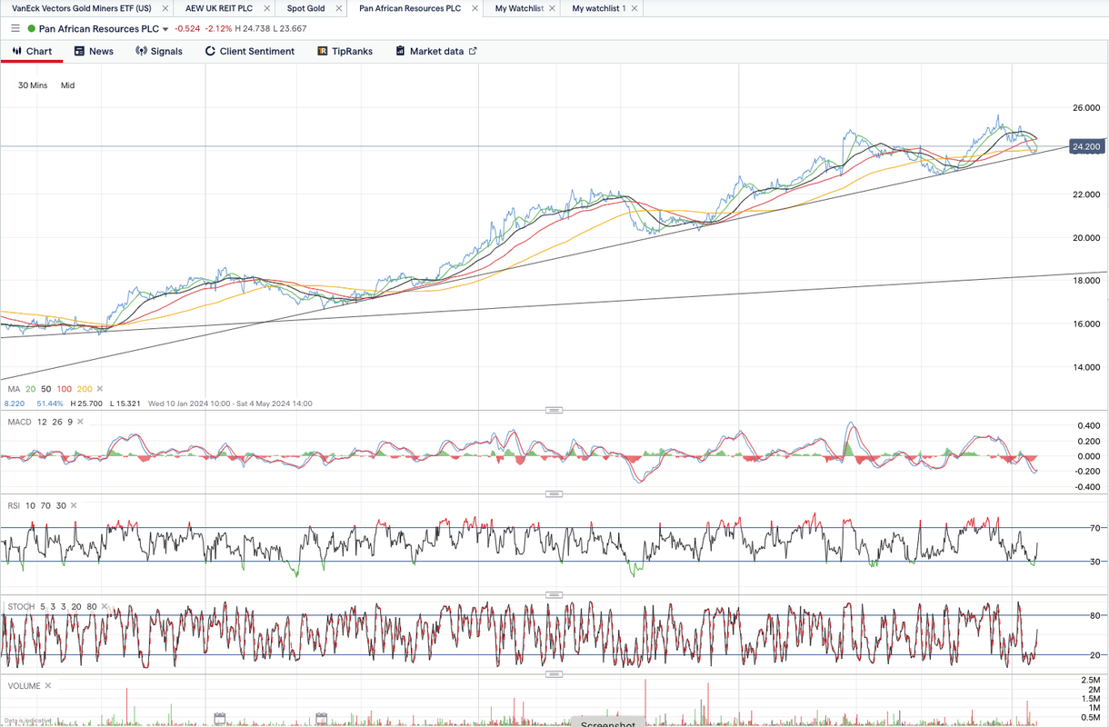Select the black 50-period moving average
Screen dimensions: 1109x727
(x=46, y=389)
